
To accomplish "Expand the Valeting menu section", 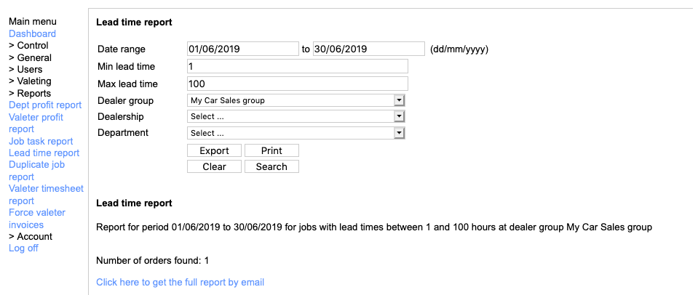I will (30, 81).
